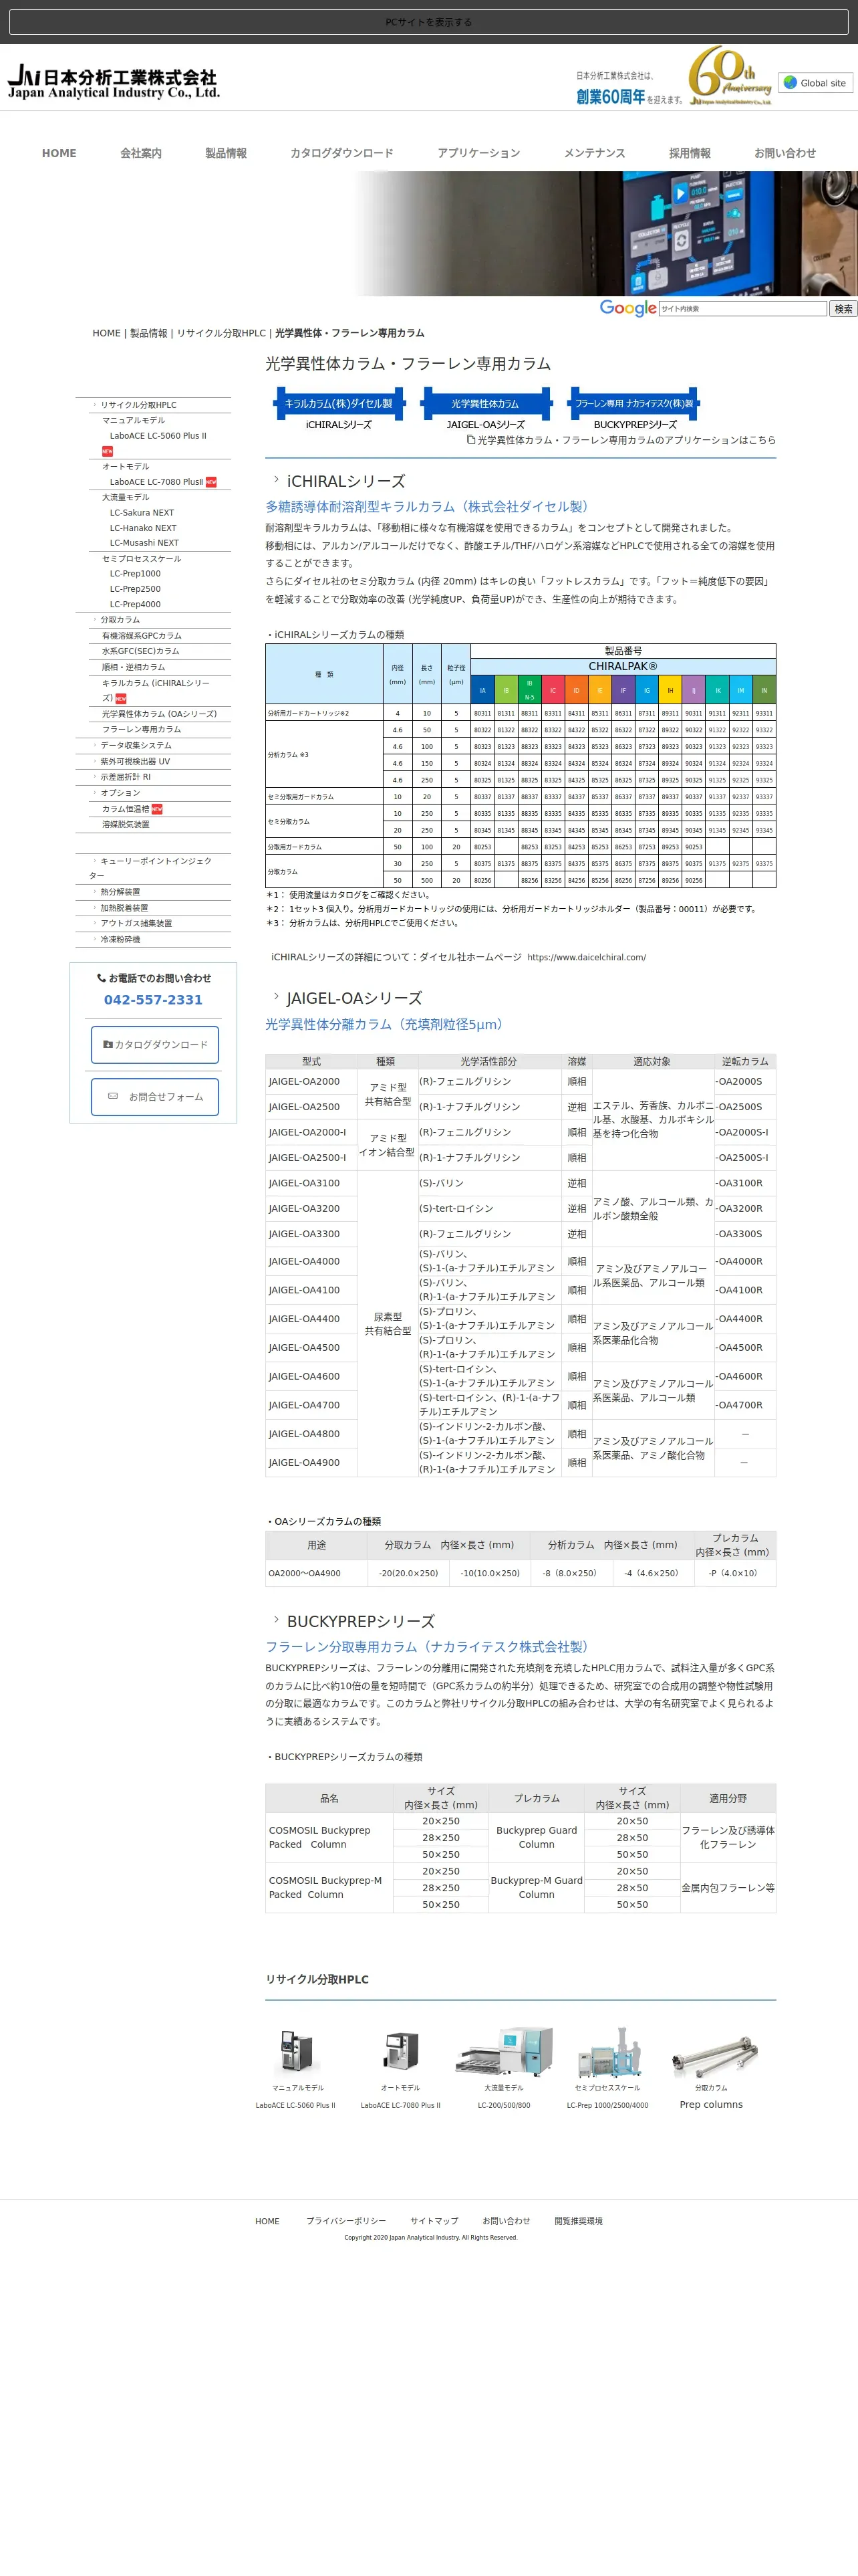Open LC-Prep2500 in the sidebar
Screen dimensions: 858x2576
tap(135, 589)
